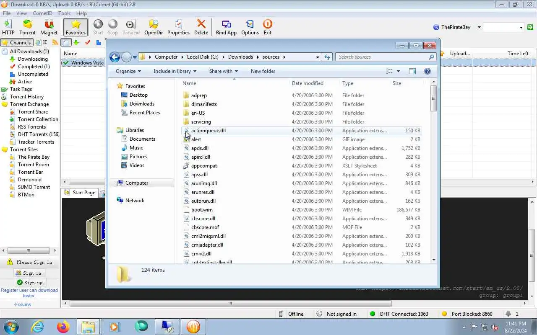Show hidden system tray icons
537x335 pixels.
point(464,327)
